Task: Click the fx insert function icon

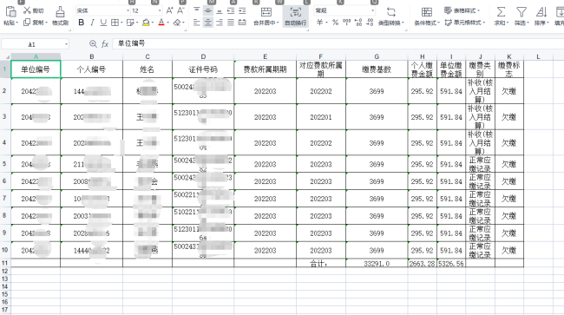Action: (x=105, y=44)
